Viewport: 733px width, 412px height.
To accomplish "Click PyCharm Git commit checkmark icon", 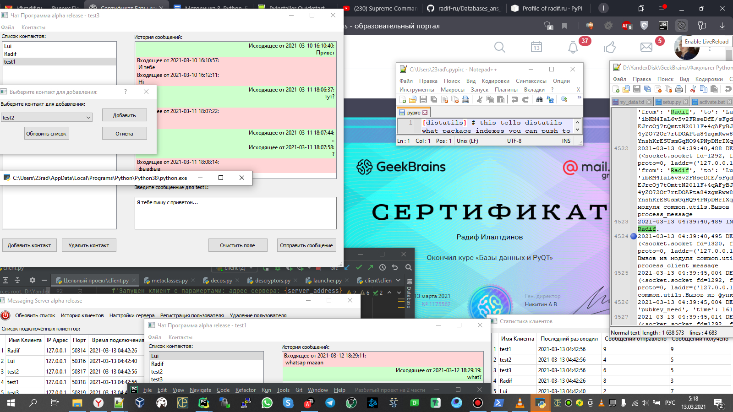I will tap(359, 267).
